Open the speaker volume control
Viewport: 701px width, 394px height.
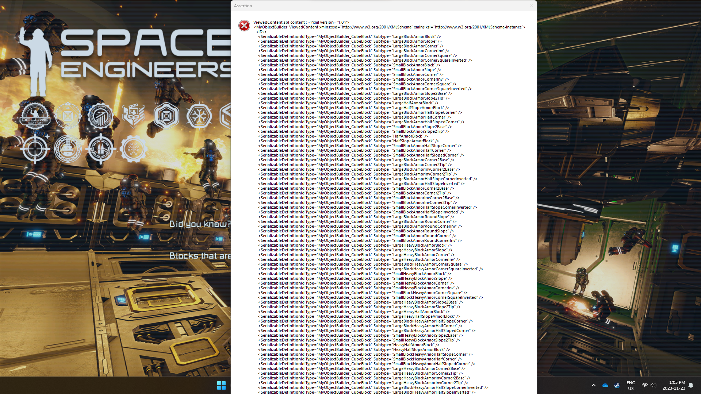(x=653, y=385)
